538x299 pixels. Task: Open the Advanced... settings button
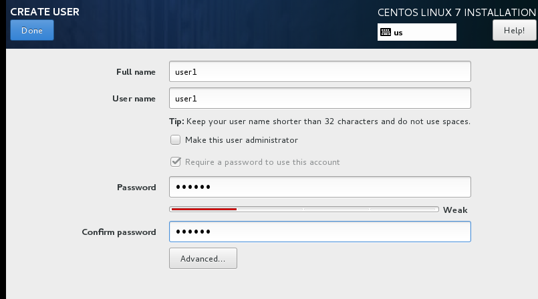click(203, 258)
